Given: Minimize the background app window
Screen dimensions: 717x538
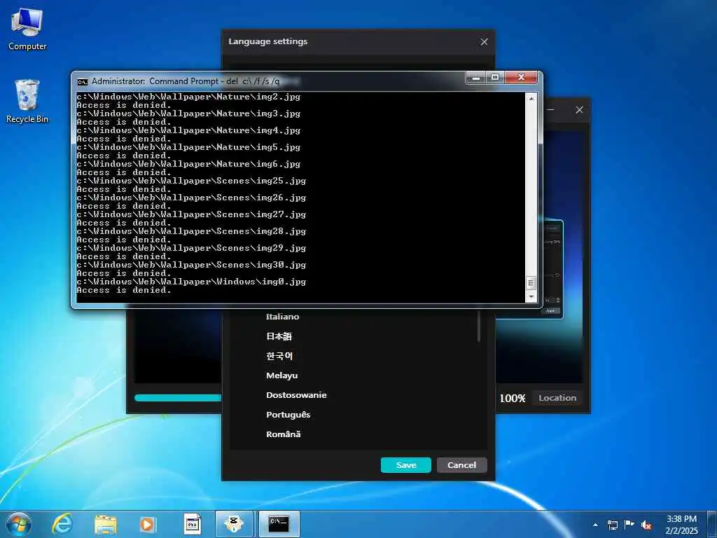Looking at the screenshot, I should coord(551,110).
